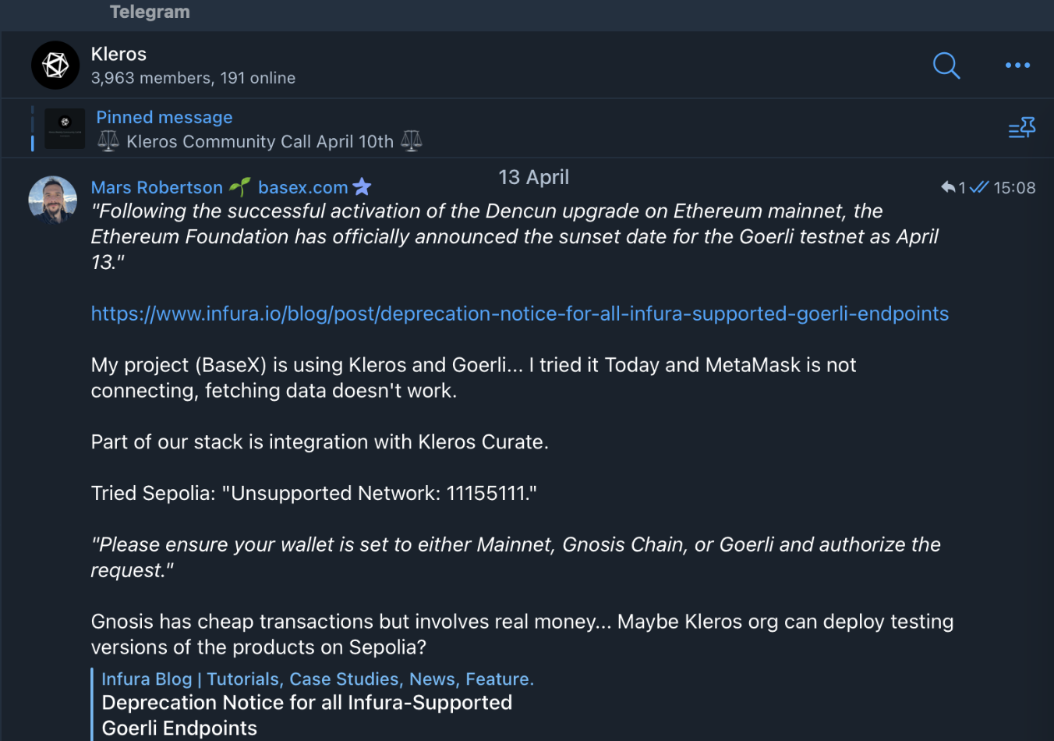Open Kleros group avatar icon
The height and width of the screenshot is (741, 1054).
(x=55, y=66)
